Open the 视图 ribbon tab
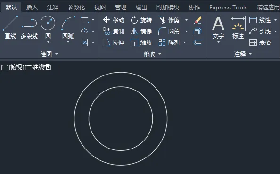The width and height of the screenshot is (280, 174). click(x=100, y=8)
